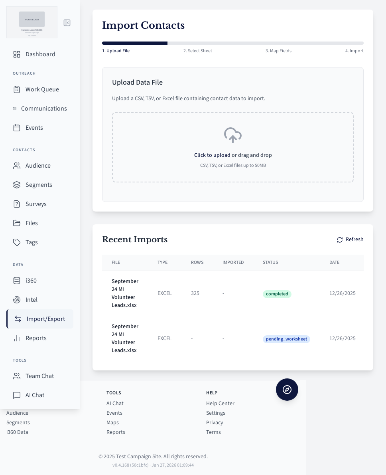Refresh the Recent Imports list

point(350,239)
